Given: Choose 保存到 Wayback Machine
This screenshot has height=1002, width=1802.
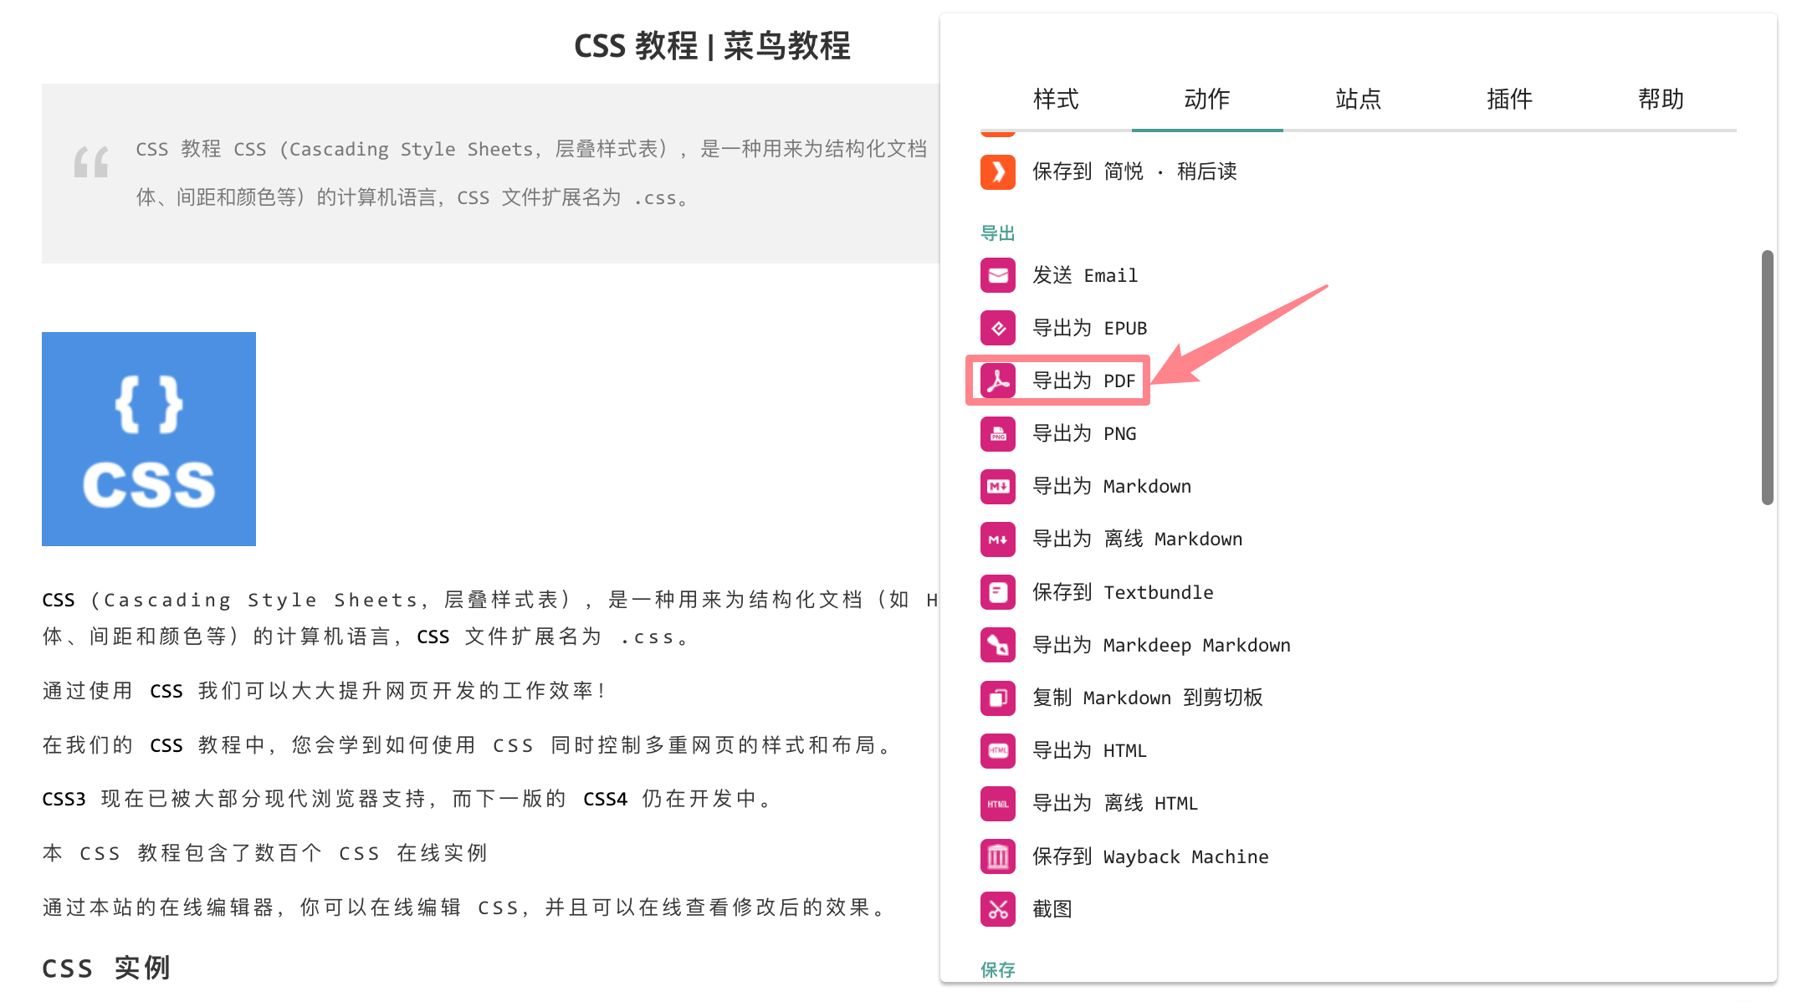Looking at the screenshot, I should [1150, 856].
